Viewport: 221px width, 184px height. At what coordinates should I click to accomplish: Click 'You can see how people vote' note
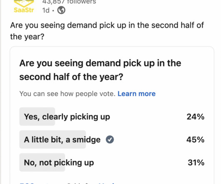[68, 94]
